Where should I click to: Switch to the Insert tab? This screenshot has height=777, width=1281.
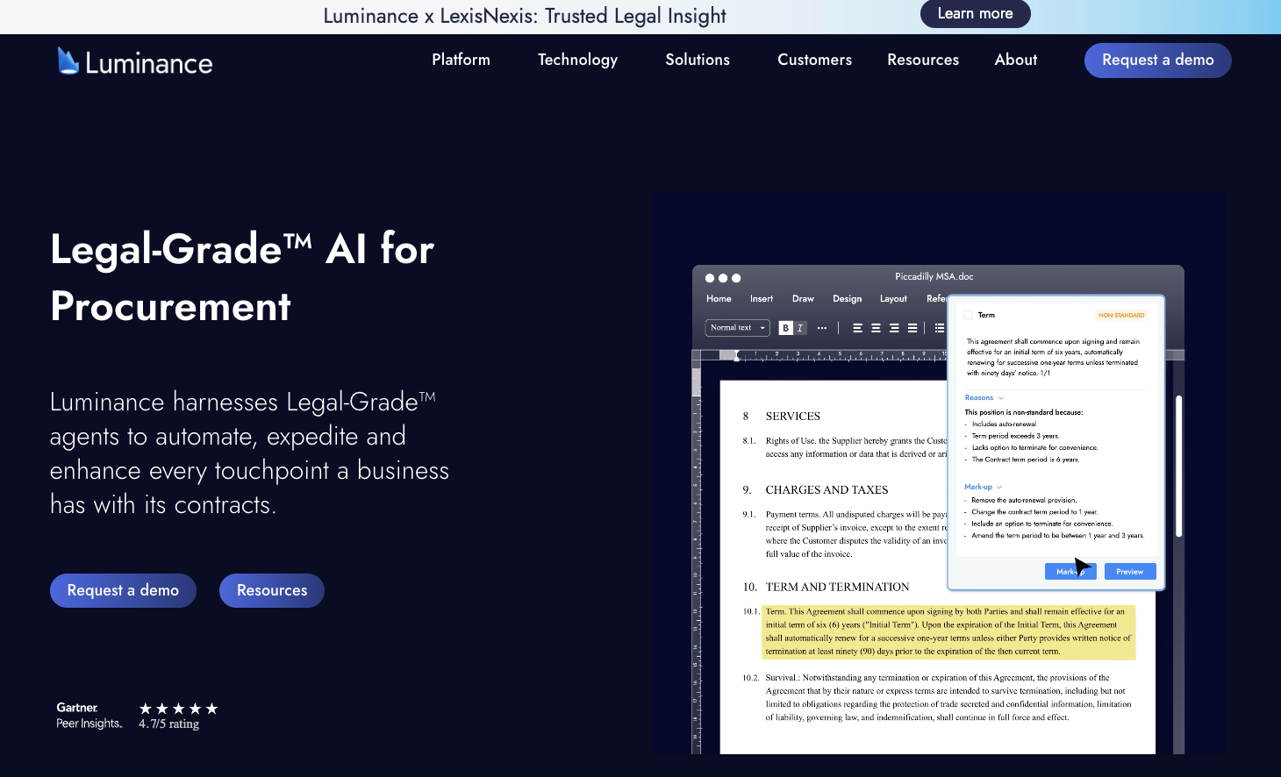[x=762, y=299]
